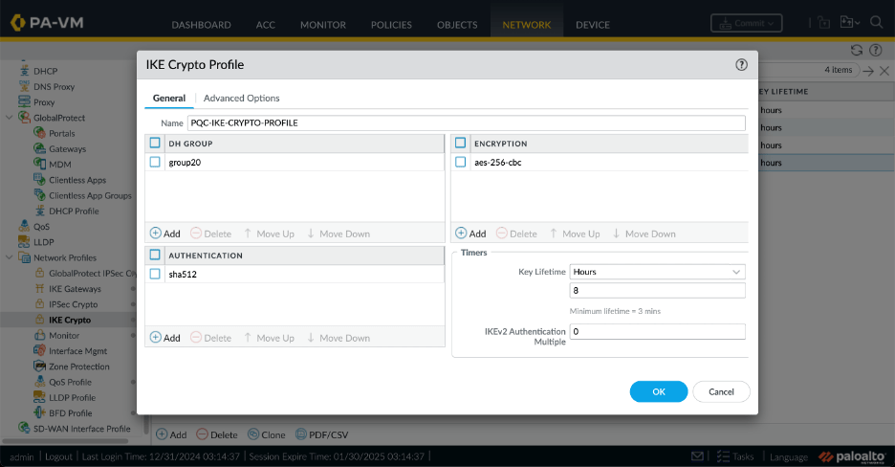Open the help icon in dialog header
Screen dimensions: 895x467
[741, 65]
